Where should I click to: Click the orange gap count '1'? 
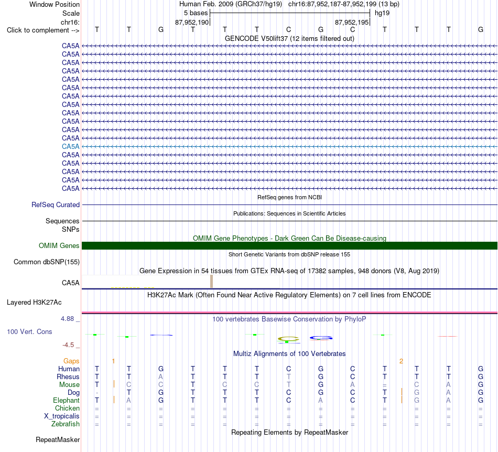113,361
